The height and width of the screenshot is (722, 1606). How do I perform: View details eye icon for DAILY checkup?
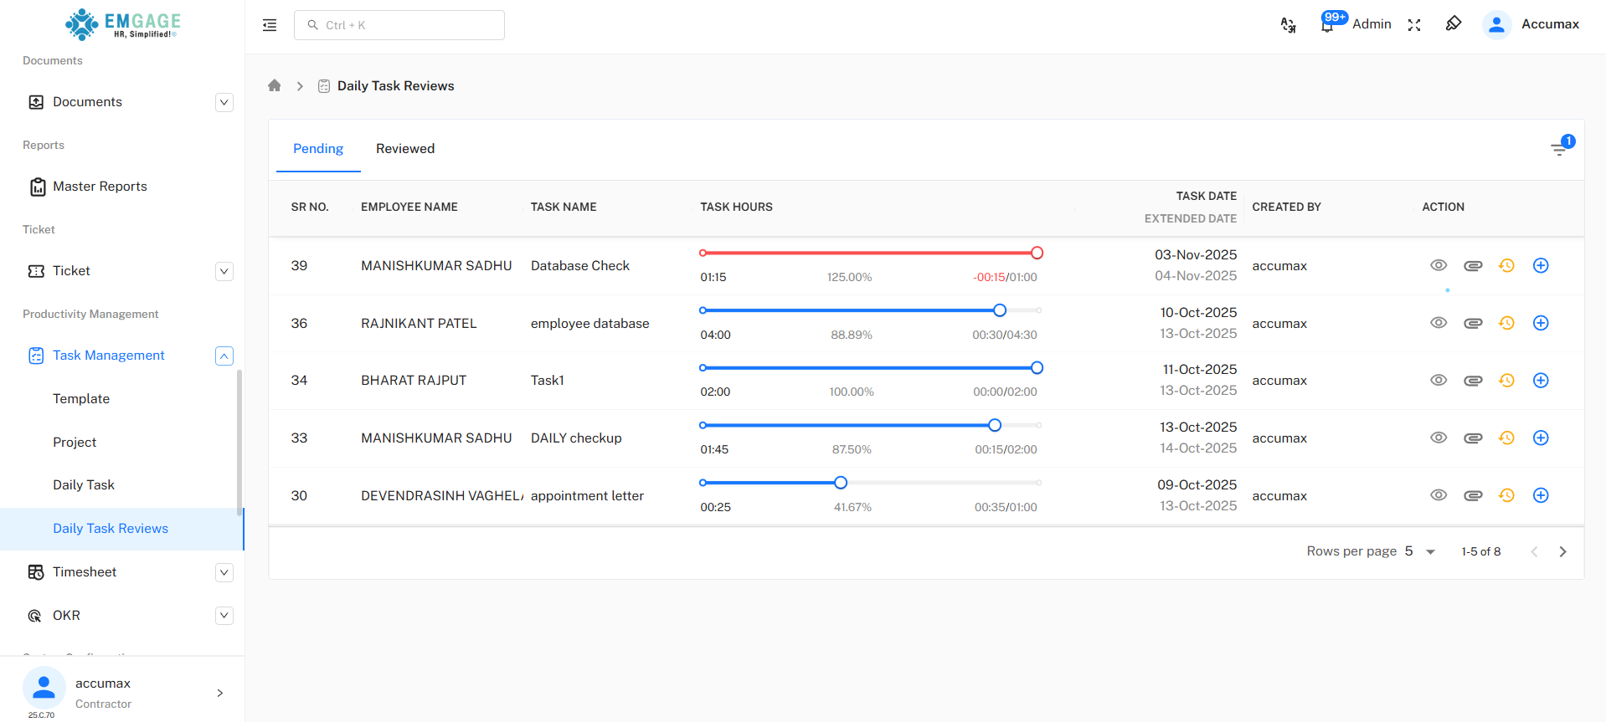(x=1439, y=438)
